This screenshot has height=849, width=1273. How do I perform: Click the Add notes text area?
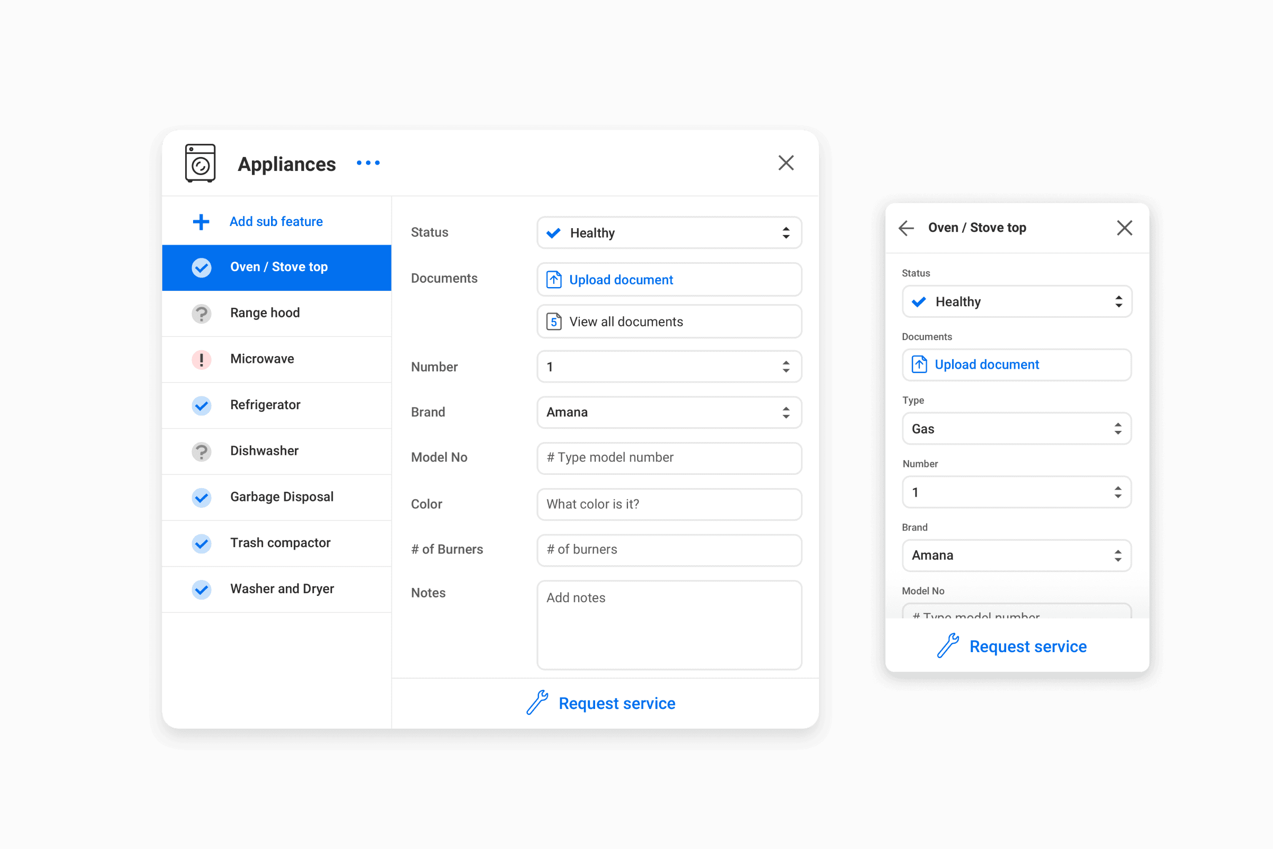[669, 625]
